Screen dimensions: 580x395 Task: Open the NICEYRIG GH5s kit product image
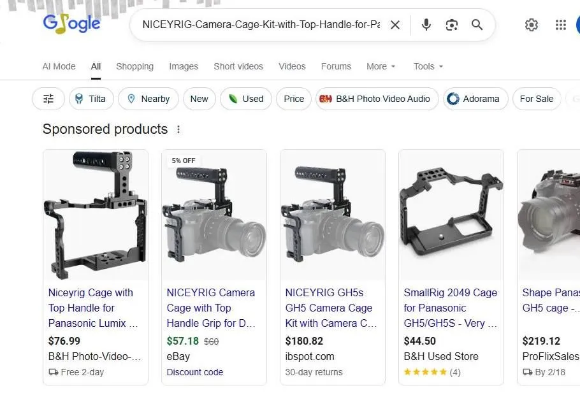333,215
